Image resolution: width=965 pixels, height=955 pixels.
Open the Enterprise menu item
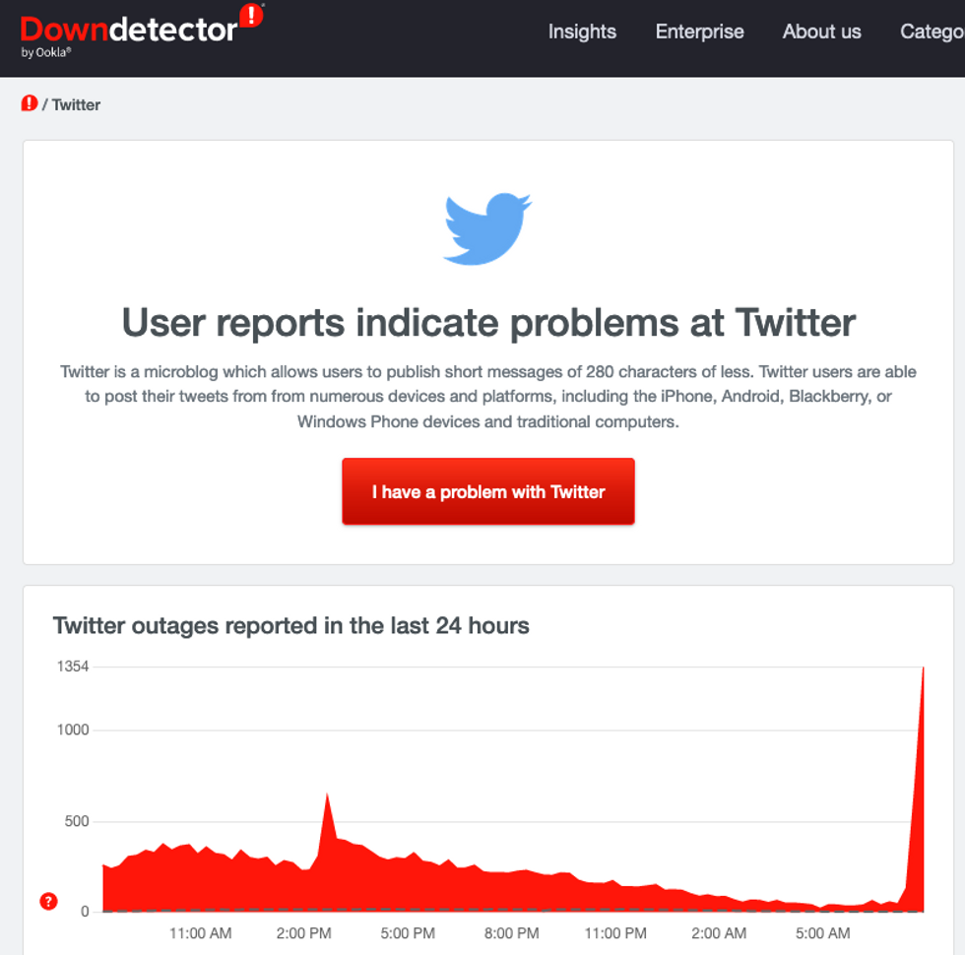point(700,32)
